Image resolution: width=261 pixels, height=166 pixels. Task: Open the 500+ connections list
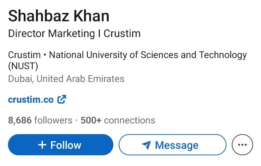point(118,120)
